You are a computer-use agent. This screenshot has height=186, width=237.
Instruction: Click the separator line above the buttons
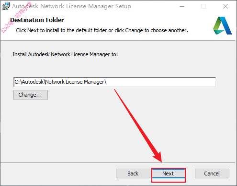(118, 163)
